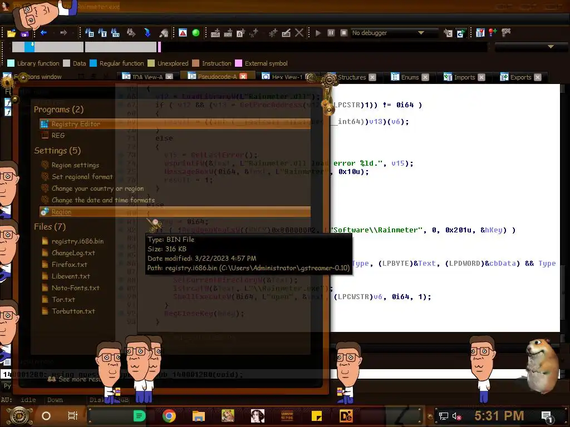
Task: Open Tor.txt file result
Action: coord(63,300)
